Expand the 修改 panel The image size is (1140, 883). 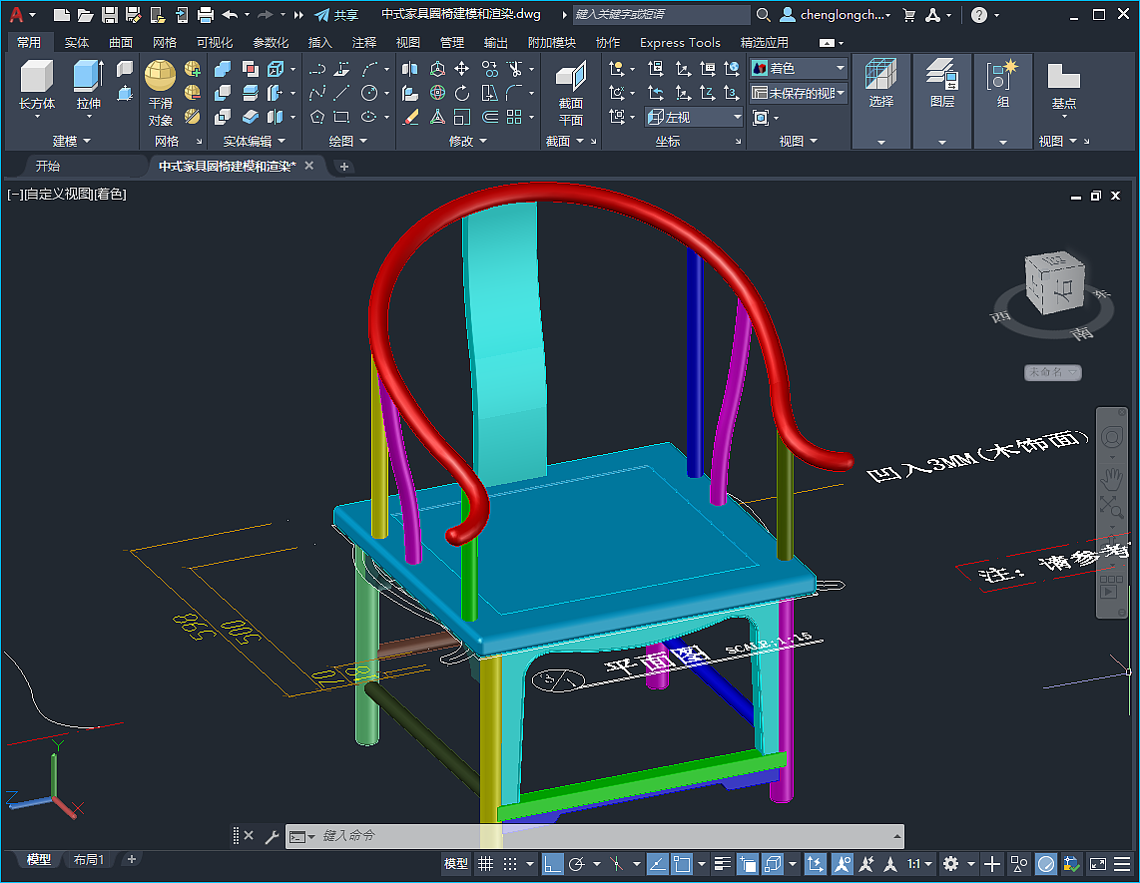[x=467, y=141]
